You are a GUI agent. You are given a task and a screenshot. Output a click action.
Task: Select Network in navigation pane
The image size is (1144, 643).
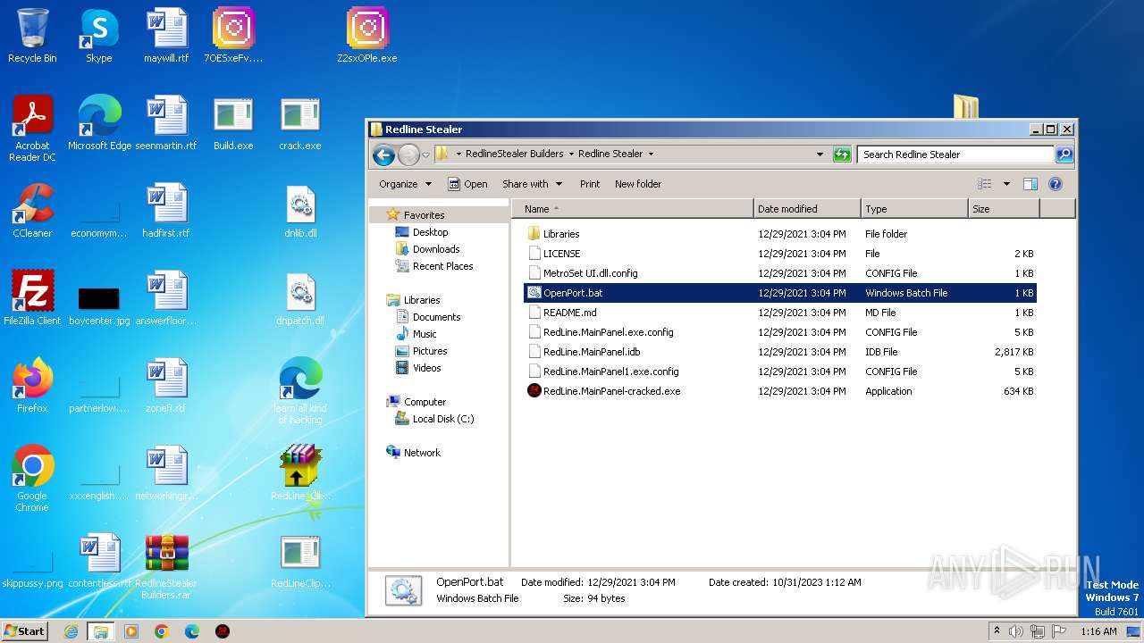pos(422,453)
